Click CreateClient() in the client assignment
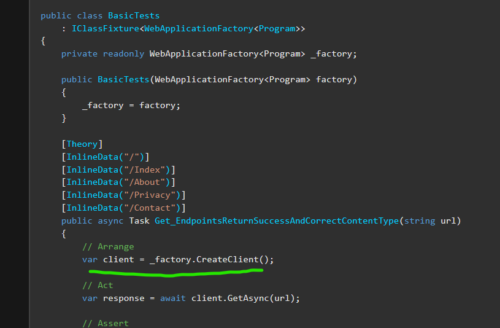 [233, 259]
